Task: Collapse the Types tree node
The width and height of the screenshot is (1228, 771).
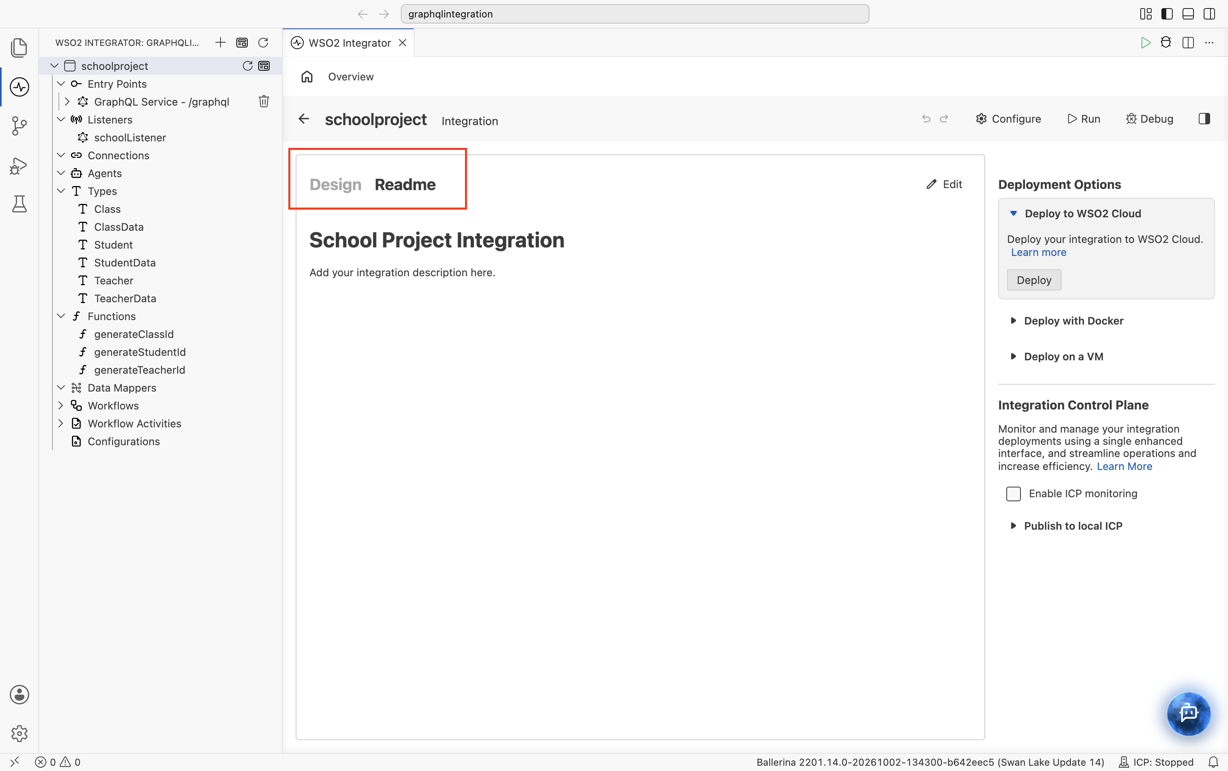Action: 61,191
